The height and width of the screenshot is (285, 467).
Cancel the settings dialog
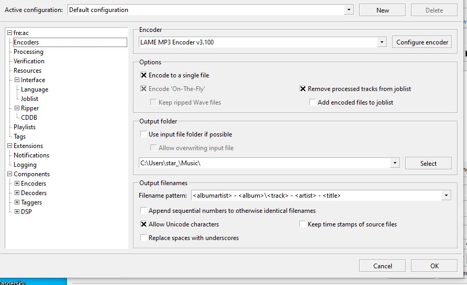(x=382, y=266)
